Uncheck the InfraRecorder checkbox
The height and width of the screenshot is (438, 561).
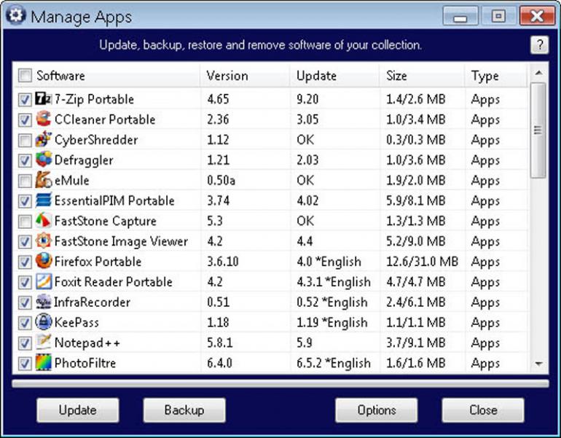coord(25,303)
